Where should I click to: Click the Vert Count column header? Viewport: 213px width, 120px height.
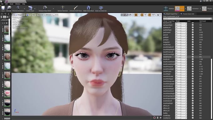(x=203, y=21)
